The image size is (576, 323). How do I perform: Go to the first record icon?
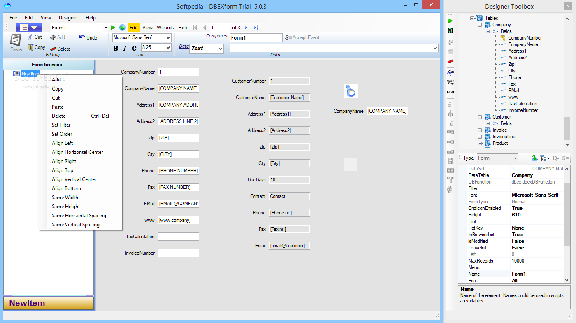tap(195, 28)
